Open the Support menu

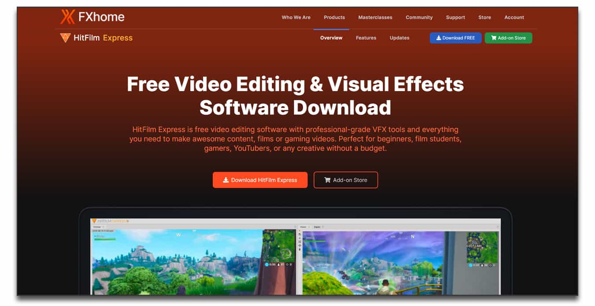coord(455,18)
